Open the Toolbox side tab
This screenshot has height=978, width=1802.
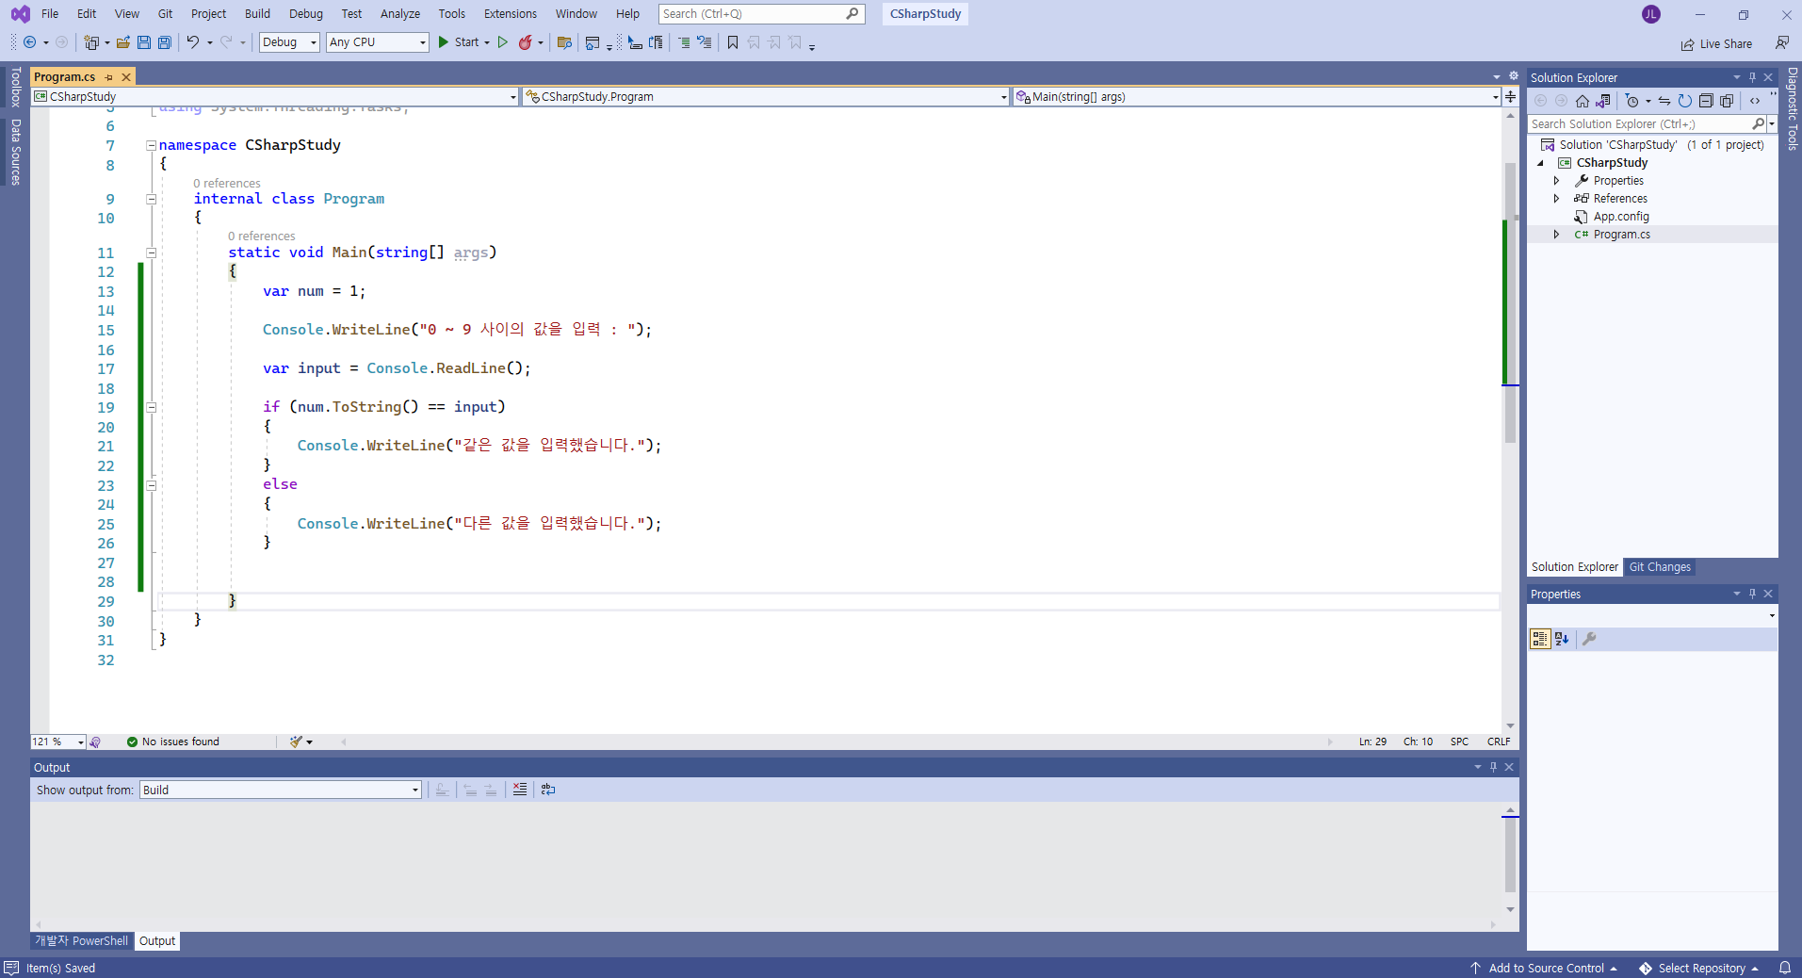click(15, 87)
